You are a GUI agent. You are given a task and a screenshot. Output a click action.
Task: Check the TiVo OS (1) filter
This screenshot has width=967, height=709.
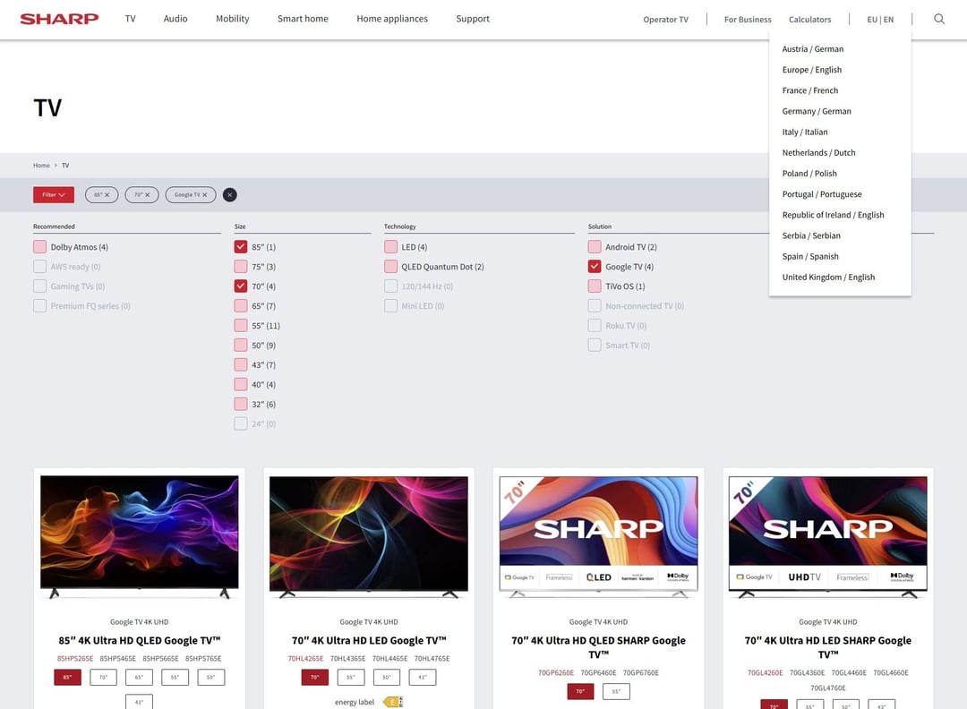click(x=595, y=286)
